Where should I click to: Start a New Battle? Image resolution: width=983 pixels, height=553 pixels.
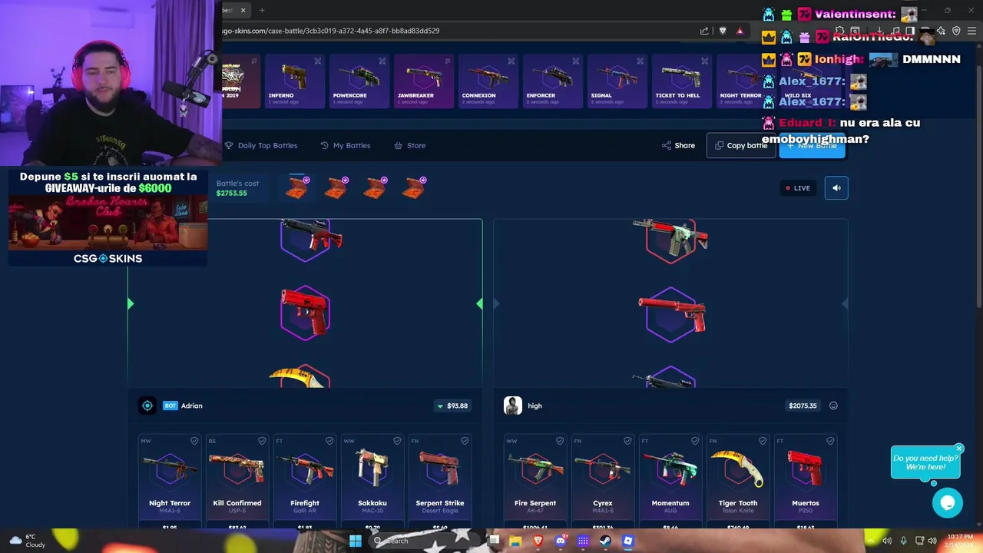(812, 145)
